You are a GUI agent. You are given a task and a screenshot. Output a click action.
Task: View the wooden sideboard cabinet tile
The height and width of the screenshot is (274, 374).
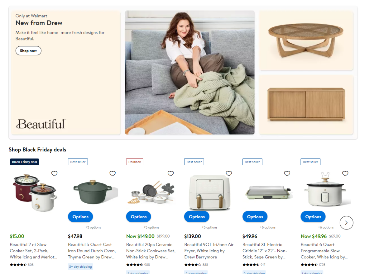click(x=306, y=105)
